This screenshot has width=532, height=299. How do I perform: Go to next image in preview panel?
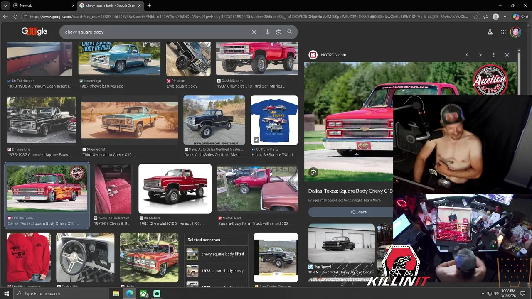(480, 55)
